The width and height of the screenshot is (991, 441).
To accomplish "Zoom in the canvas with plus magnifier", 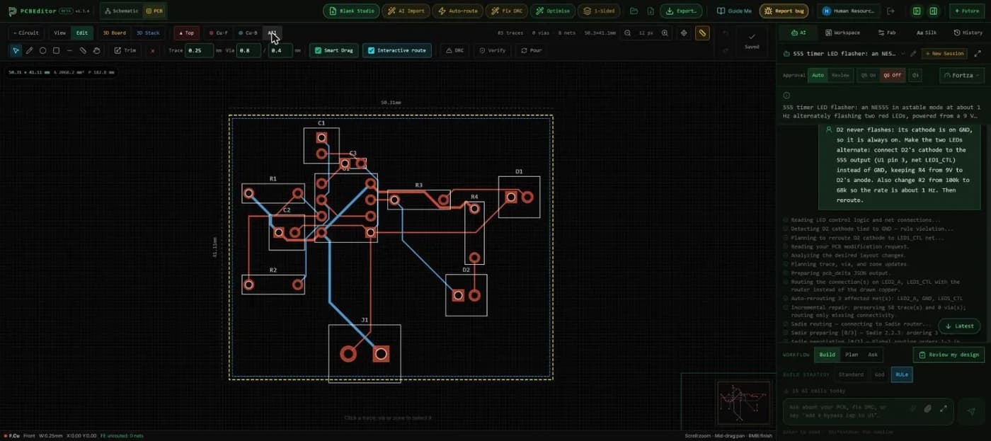I will 664,33.
